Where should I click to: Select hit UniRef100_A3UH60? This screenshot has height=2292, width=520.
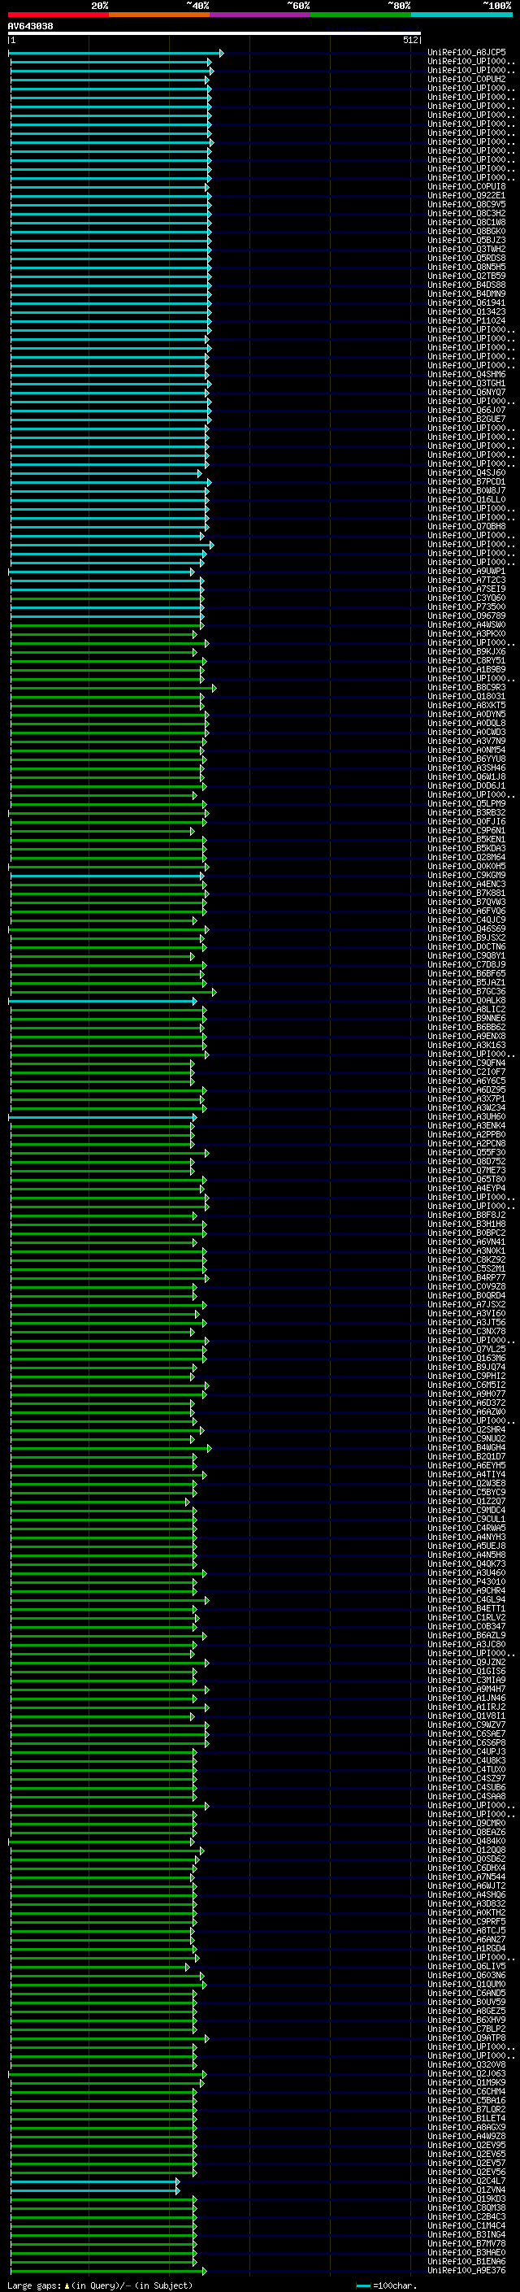coord(466,1116)
